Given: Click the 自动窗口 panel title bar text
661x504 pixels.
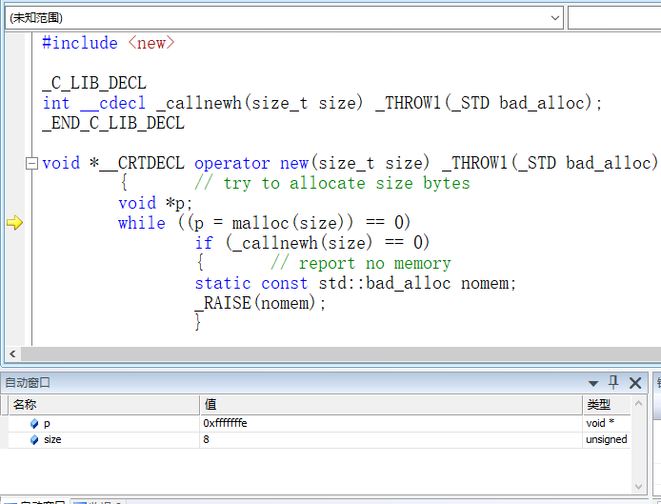Looking at the screenshot, I should tap(28, 383).
